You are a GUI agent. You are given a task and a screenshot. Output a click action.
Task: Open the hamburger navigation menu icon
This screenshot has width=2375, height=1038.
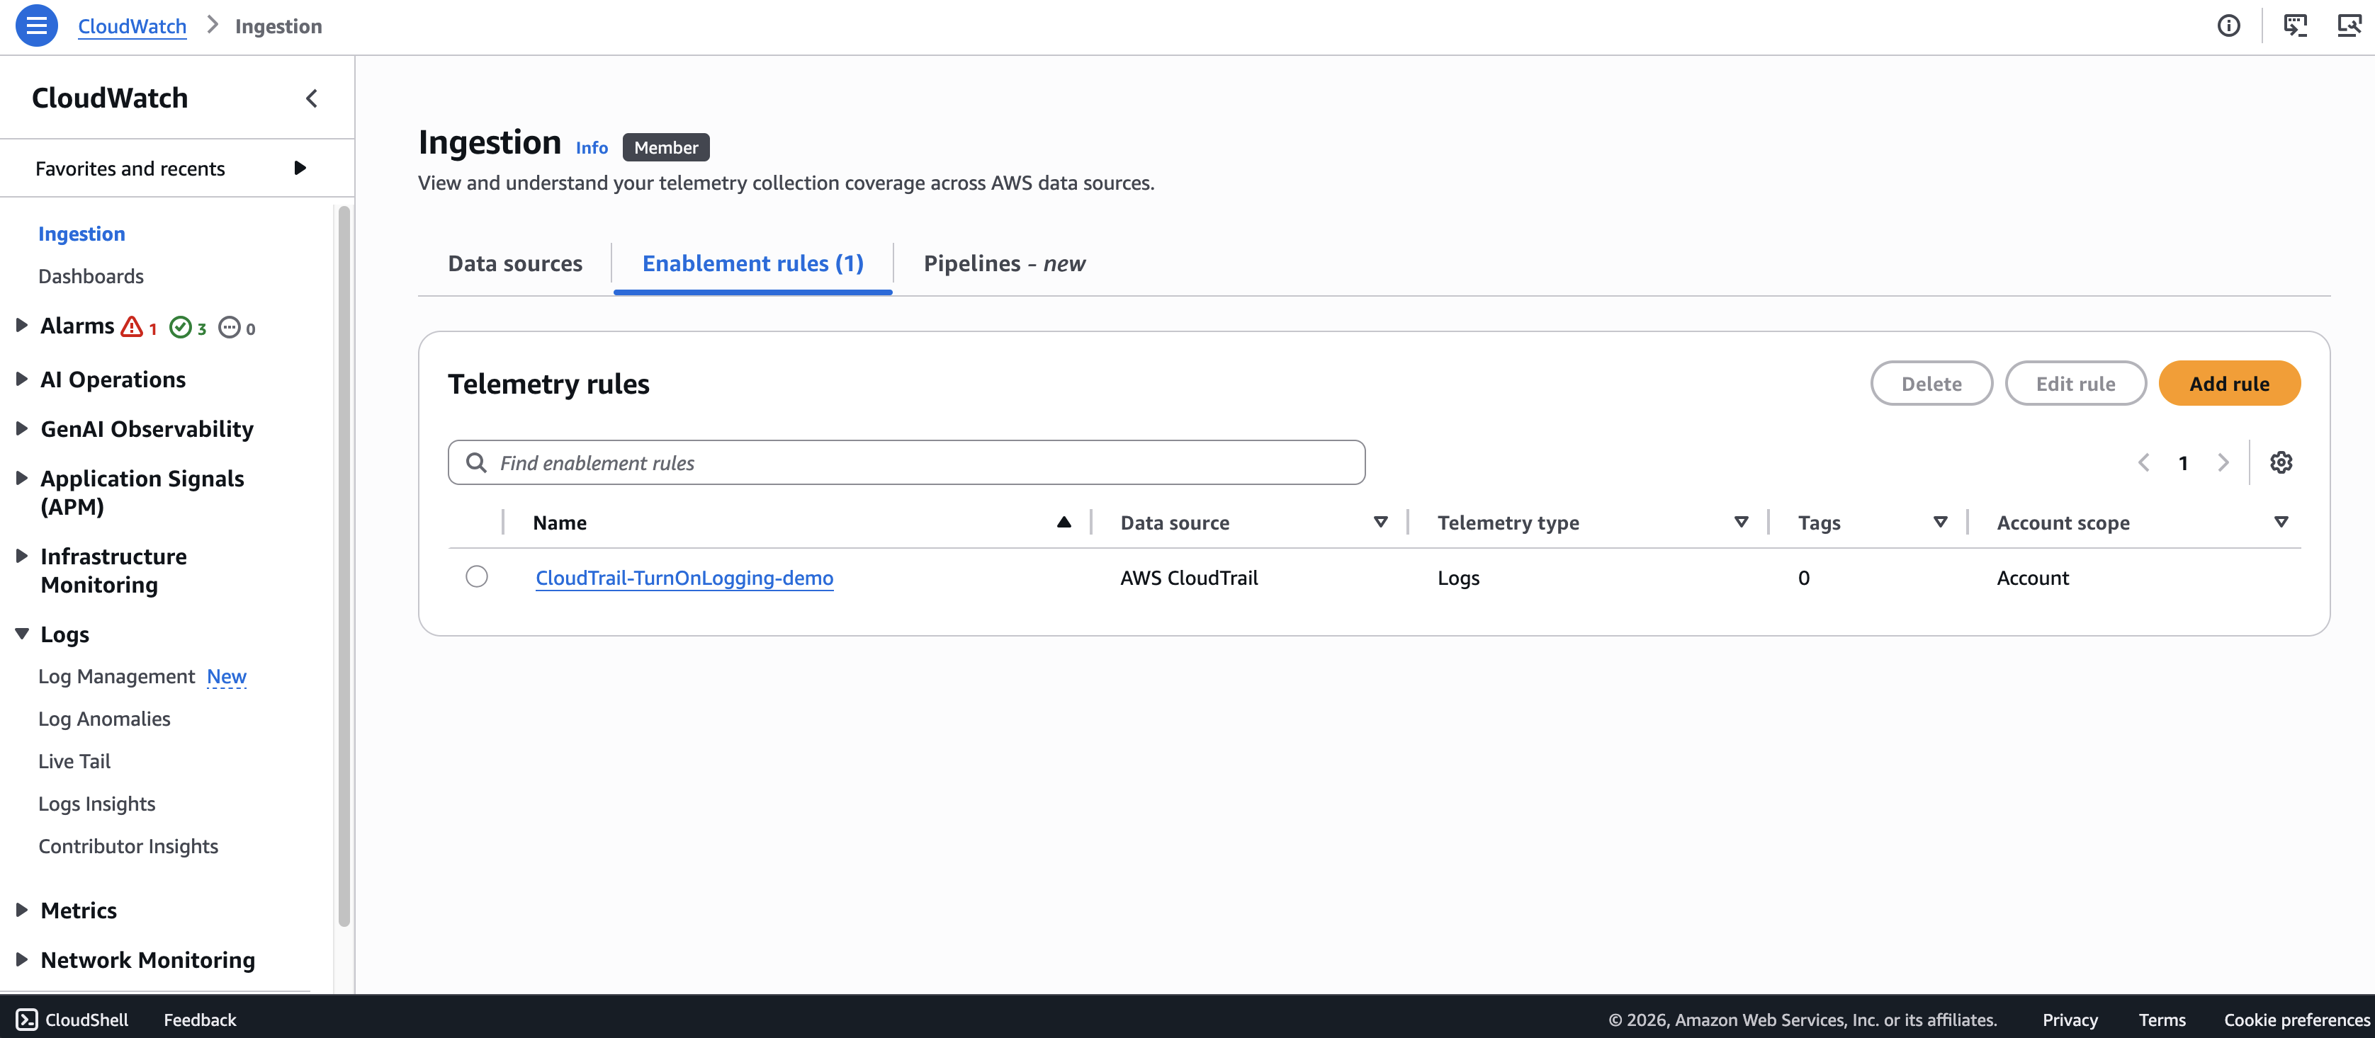[x=36, y=25]
